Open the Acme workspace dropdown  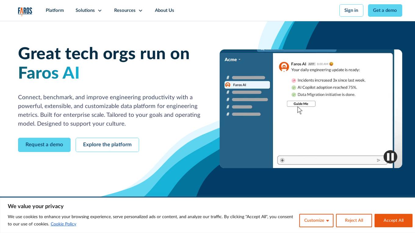point(233,59)
